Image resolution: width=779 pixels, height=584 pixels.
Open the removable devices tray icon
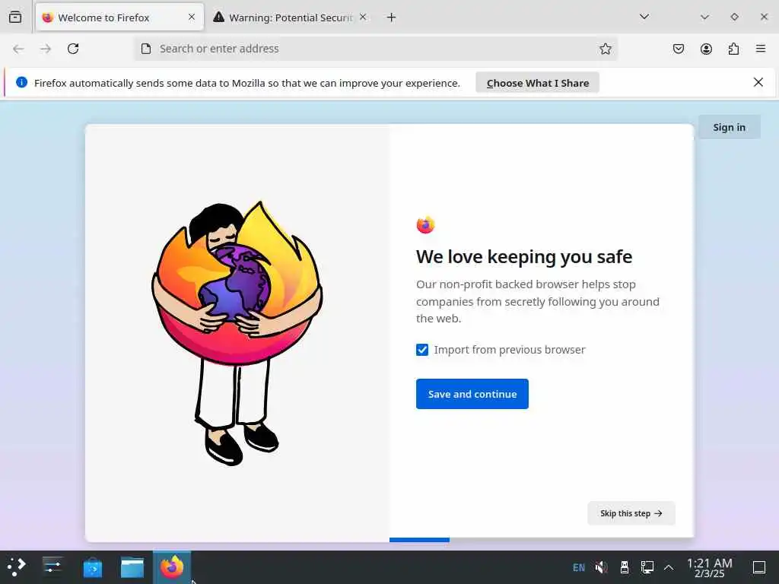coord(625,567)
